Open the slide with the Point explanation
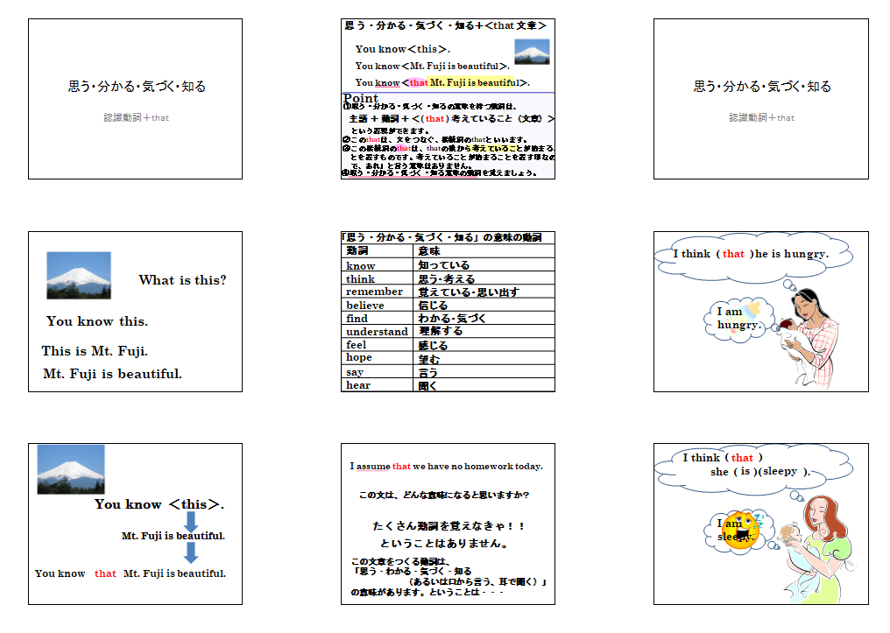 [448, 99]
